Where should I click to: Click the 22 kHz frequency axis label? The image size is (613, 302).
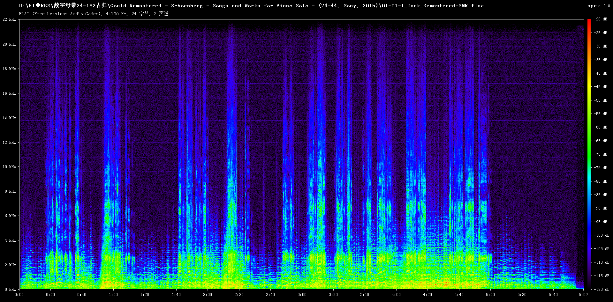pyautogui.click(x=9, y=19)
